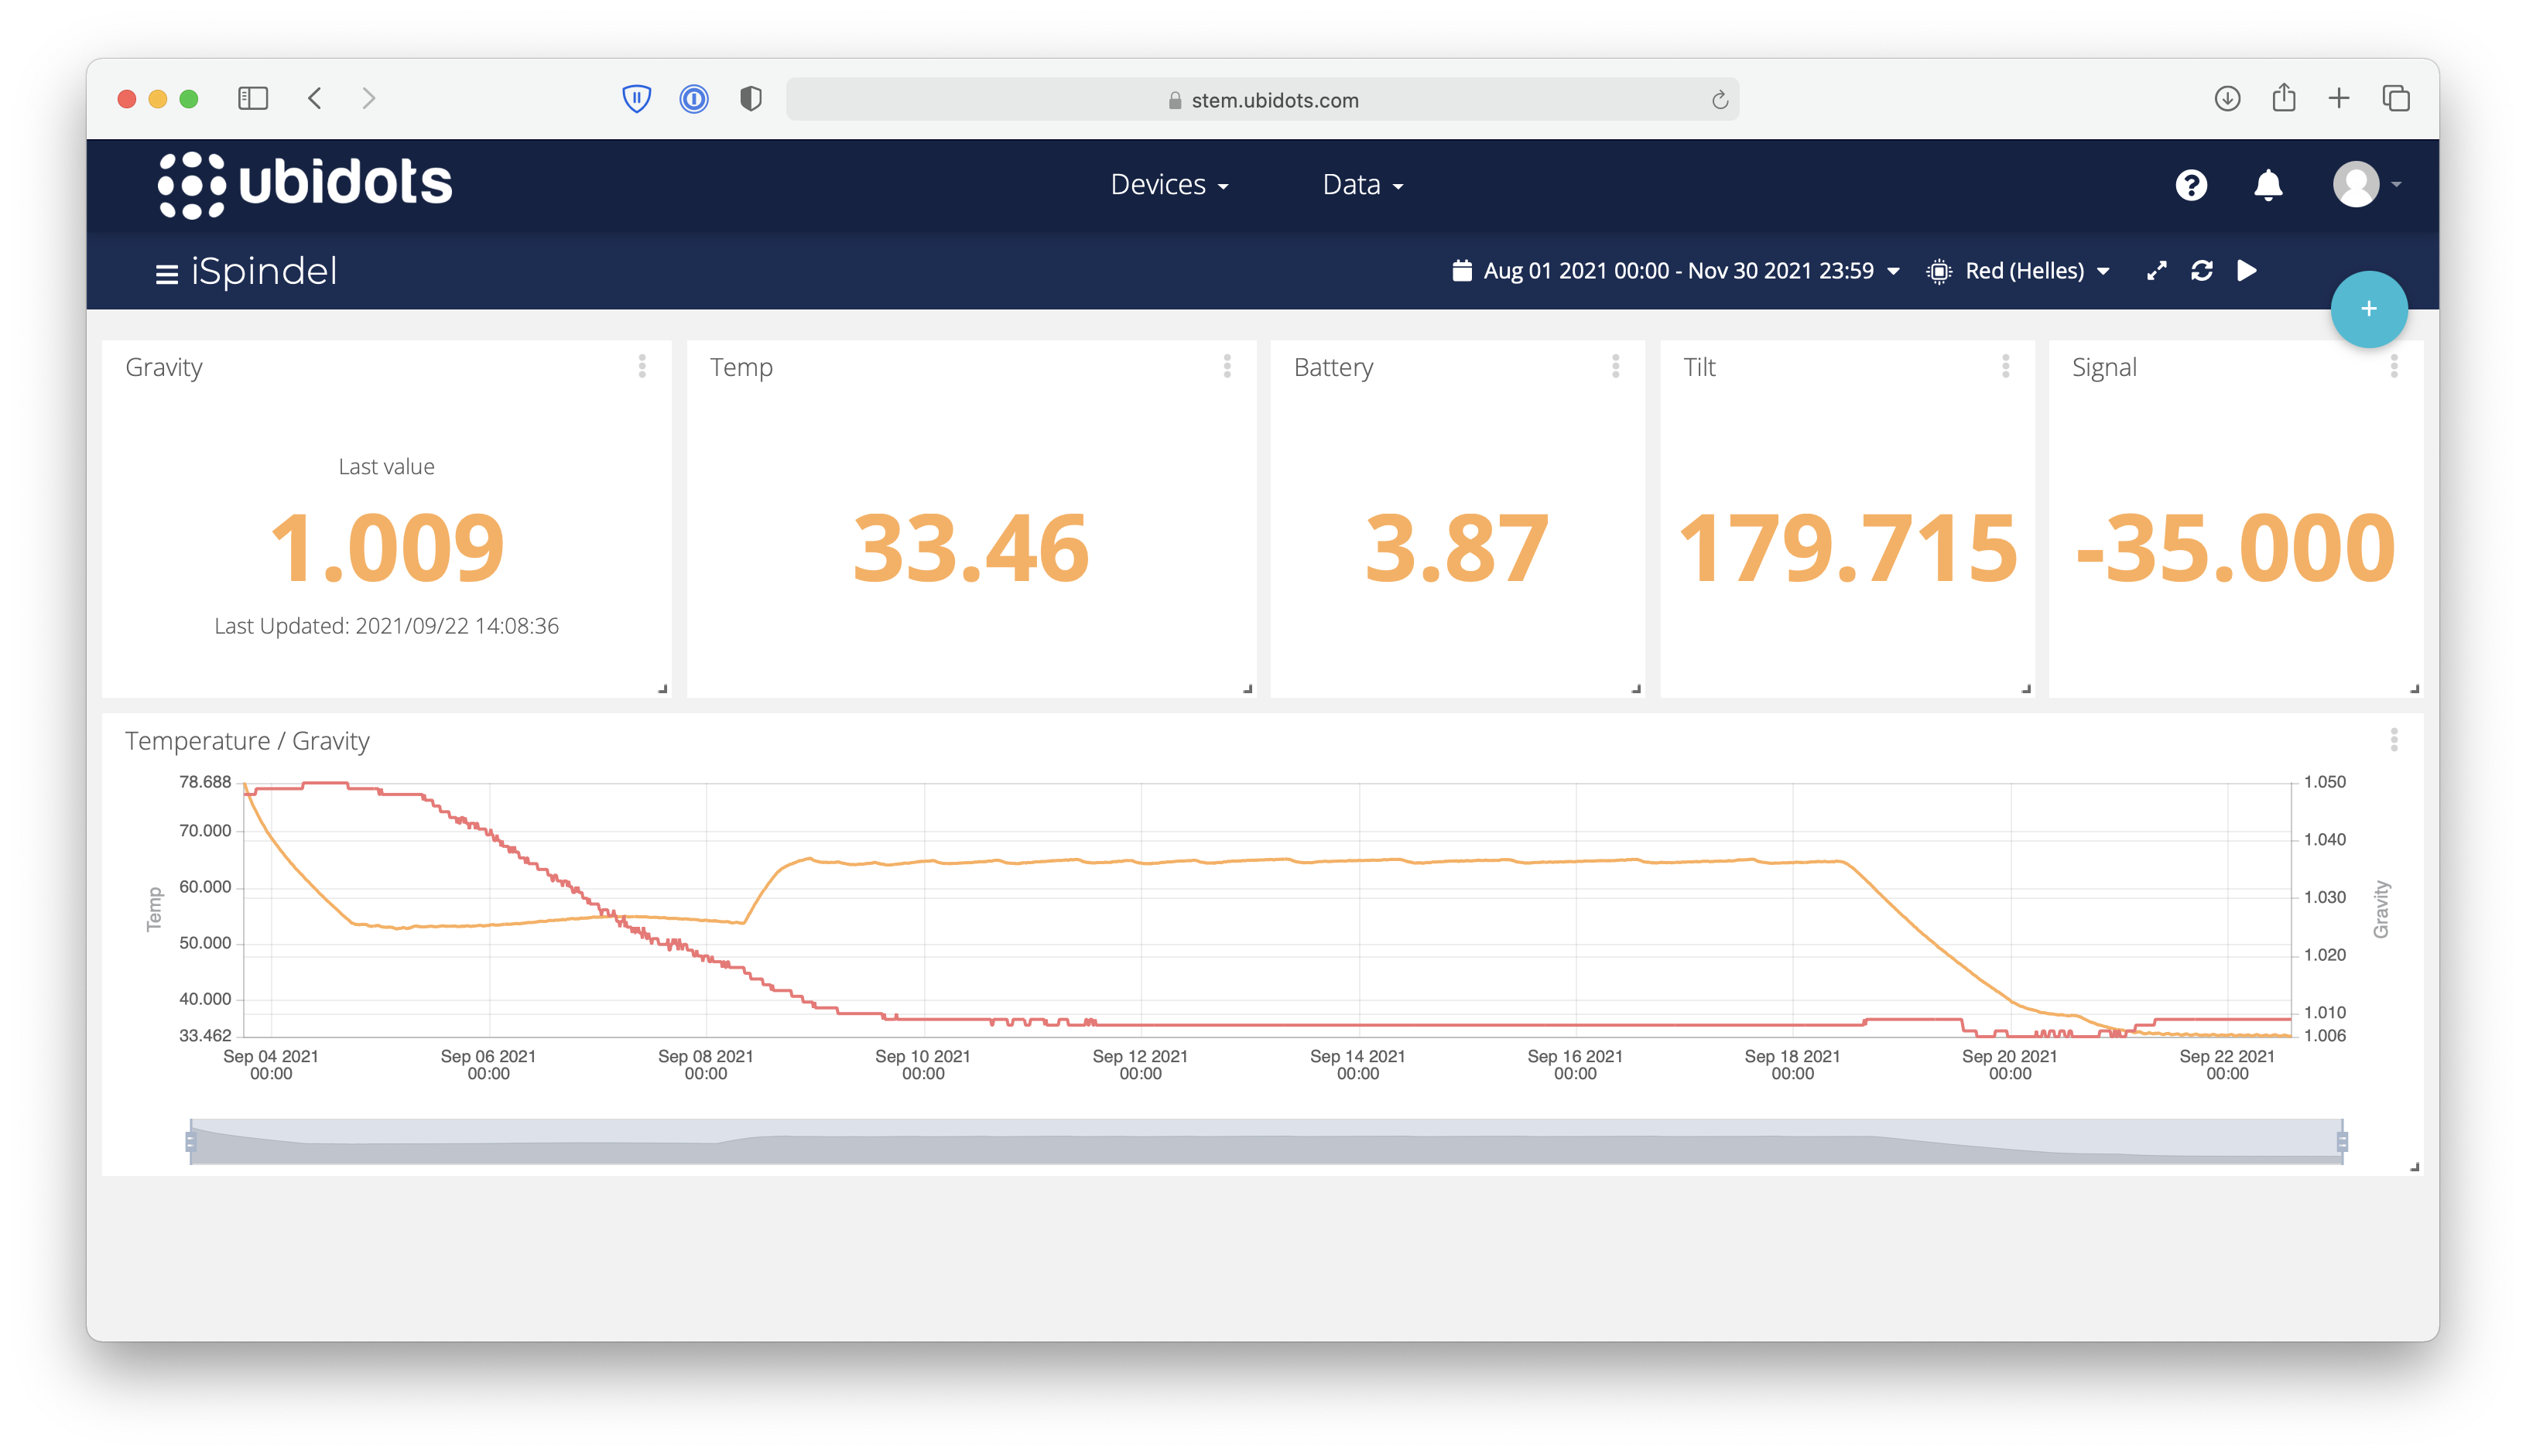Image resolution: width=2526 pixels, height=1456 pixels.
Task: Click the Sep 20 2021 axis label
Action: (2009, 1064)
